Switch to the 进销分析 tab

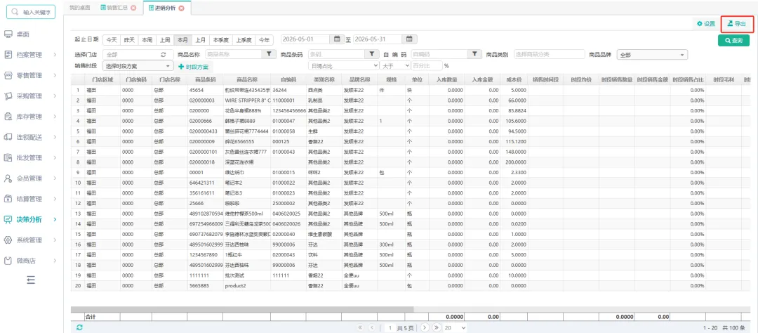166,8
